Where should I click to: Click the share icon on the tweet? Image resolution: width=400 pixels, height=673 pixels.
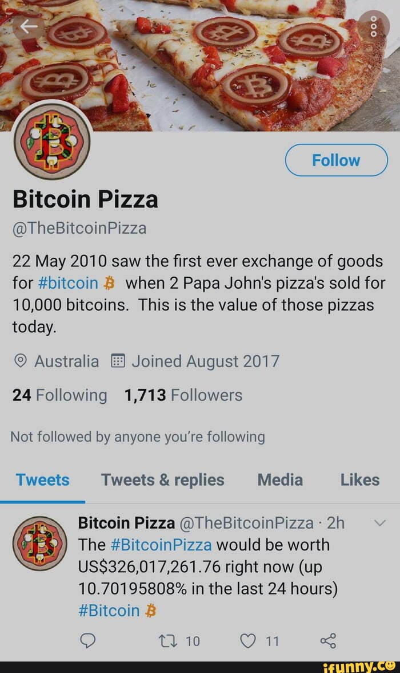pos(329,641)
